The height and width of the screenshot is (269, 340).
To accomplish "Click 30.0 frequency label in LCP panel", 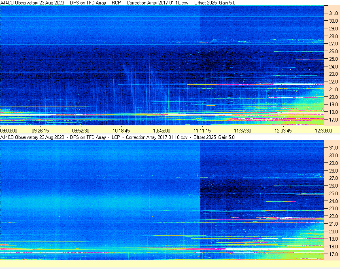I will [x=333, y=155].
